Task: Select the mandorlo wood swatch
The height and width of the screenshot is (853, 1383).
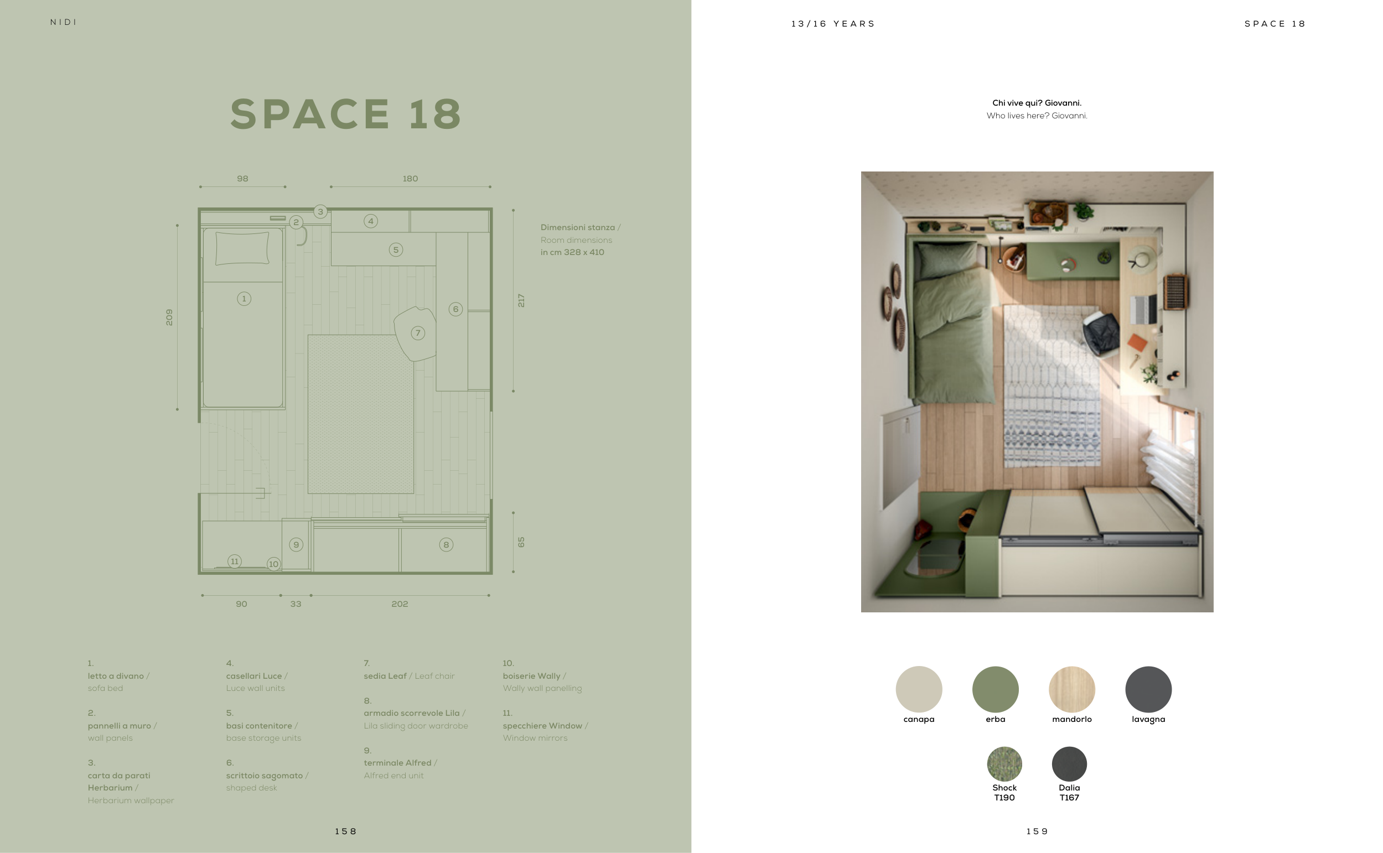Action: click(1071, 689)
